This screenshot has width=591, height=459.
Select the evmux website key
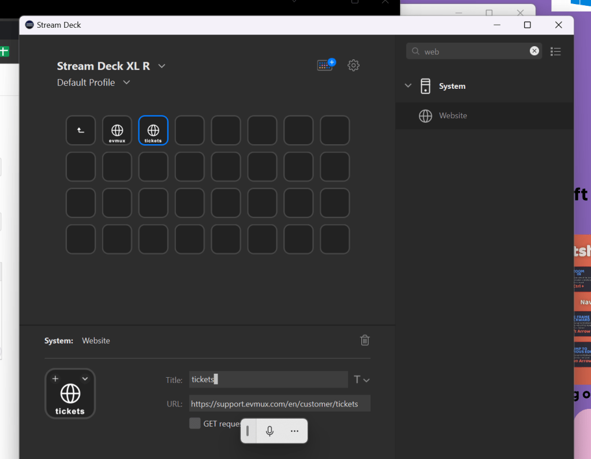coord(117,130)
